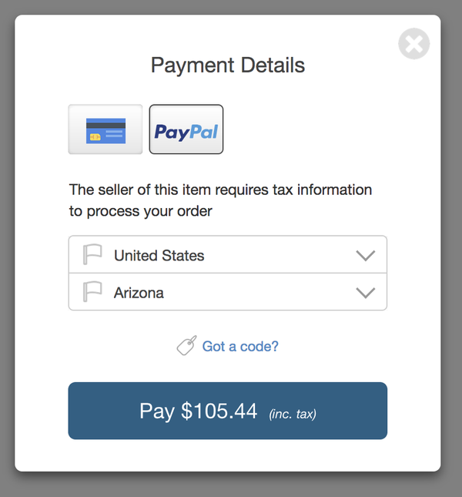Viewport: 462px width, 497px height.
Task: Open the "Got a code?" link
Action: (240, 347)
